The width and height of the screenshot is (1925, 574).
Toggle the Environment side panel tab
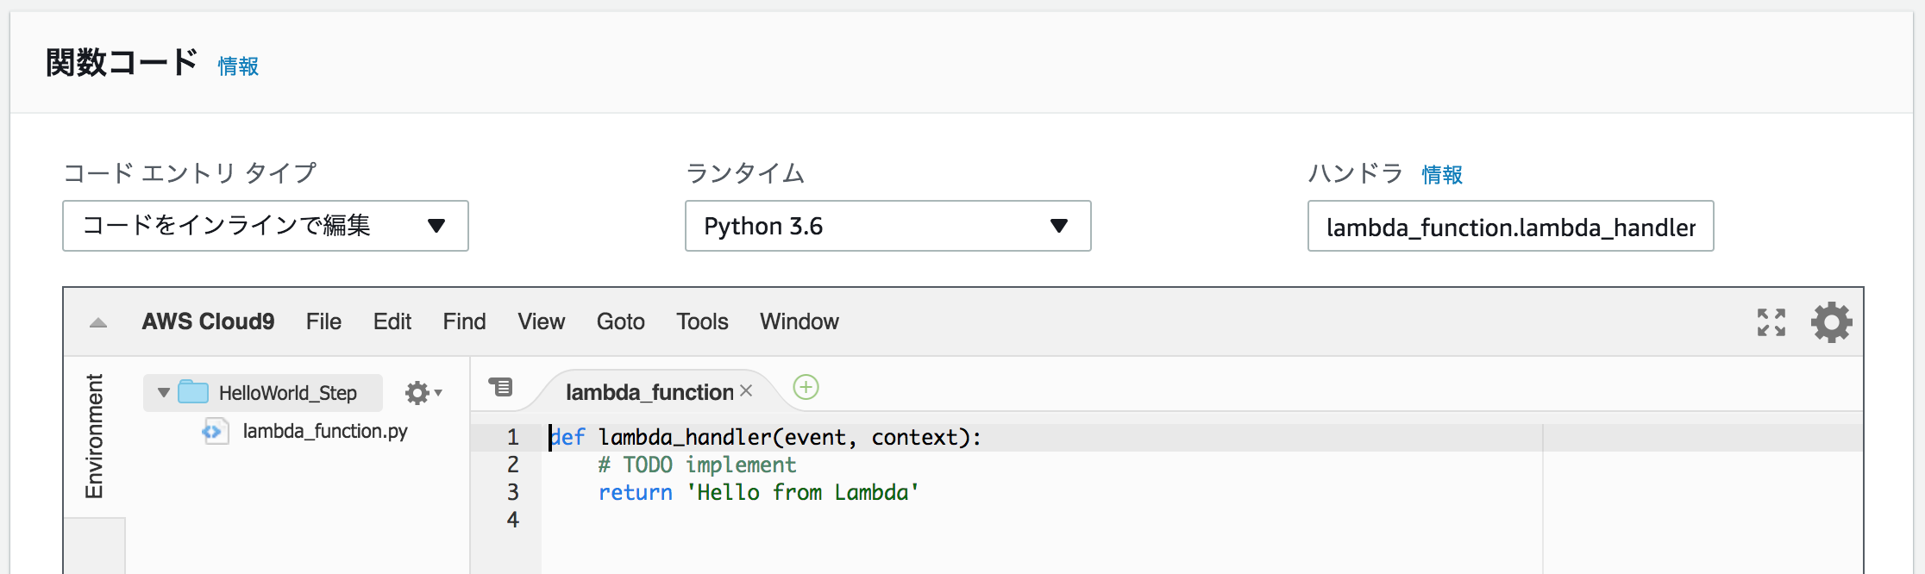tap(94, 436)
